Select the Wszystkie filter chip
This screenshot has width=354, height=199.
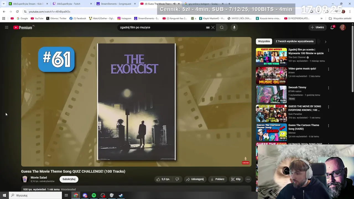(264, 41)
